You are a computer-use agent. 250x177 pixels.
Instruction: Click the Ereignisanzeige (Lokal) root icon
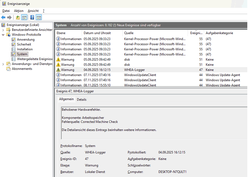coord(3,25)
